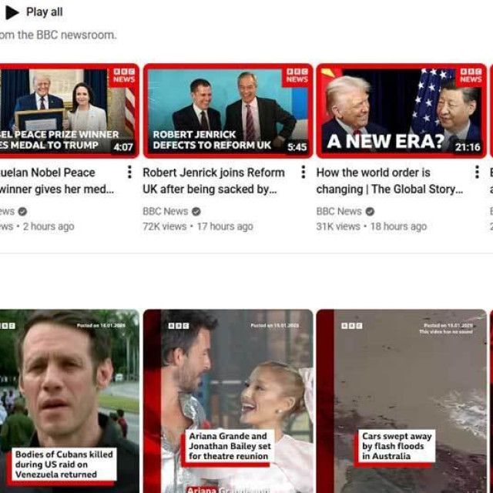Click 'from the BBC newsroom' description text
This screenshot has height=493, width=493.
(59, 35)
